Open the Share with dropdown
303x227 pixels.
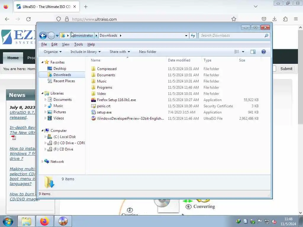pos(120,52)
